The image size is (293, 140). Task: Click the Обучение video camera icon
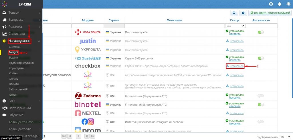pyautogui.click(x=4, y=115)
